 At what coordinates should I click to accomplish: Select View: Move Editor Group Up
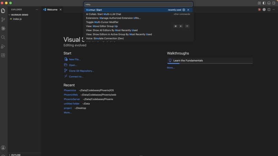coord(138,26)
